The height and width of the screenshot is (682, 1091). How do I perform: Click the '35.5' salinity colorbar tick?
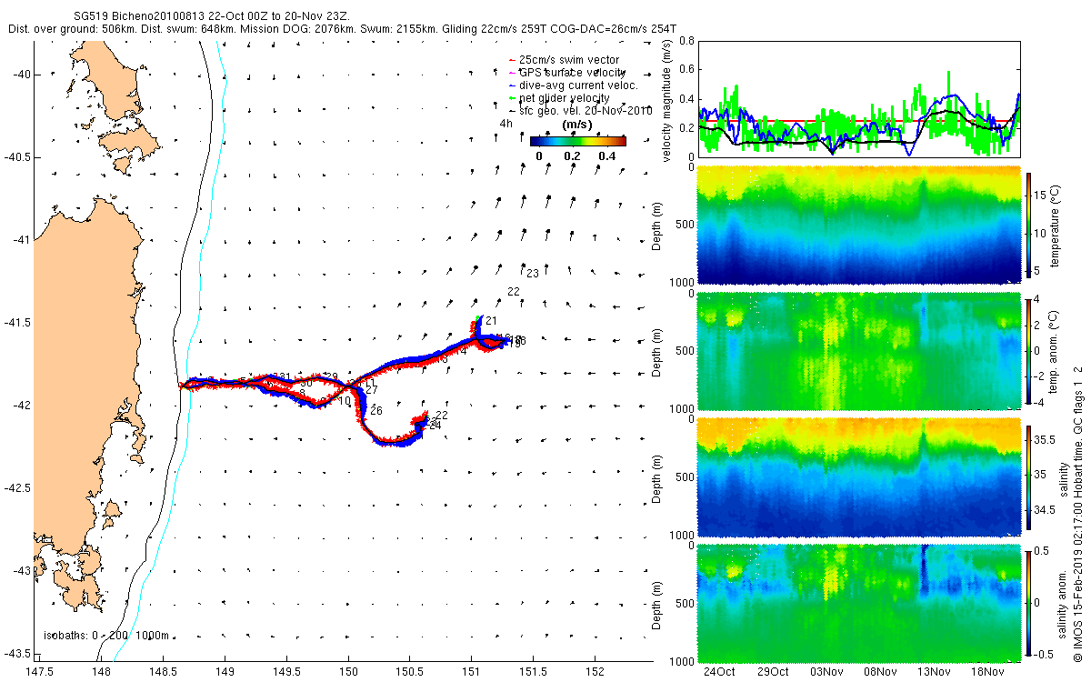point(1046,439)
